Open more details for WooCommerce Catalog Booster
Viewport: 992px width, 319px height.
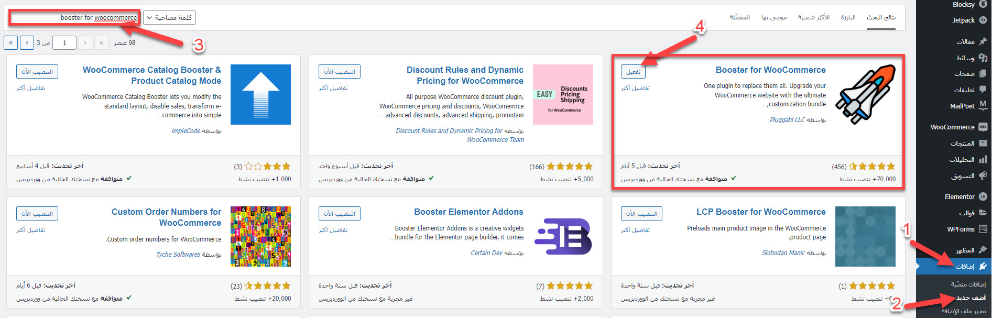(30, 88)
